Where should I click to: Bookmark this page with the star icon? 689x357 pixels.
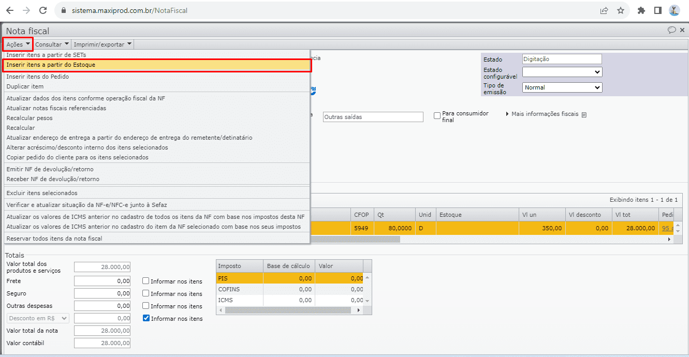click(x=621, y=10)
